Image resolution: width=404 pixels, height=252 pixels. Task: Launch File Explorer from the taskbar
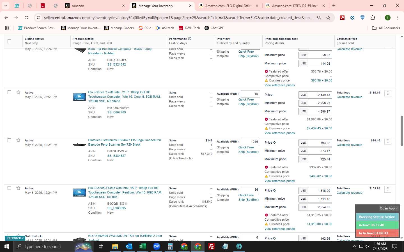point(115,246)
